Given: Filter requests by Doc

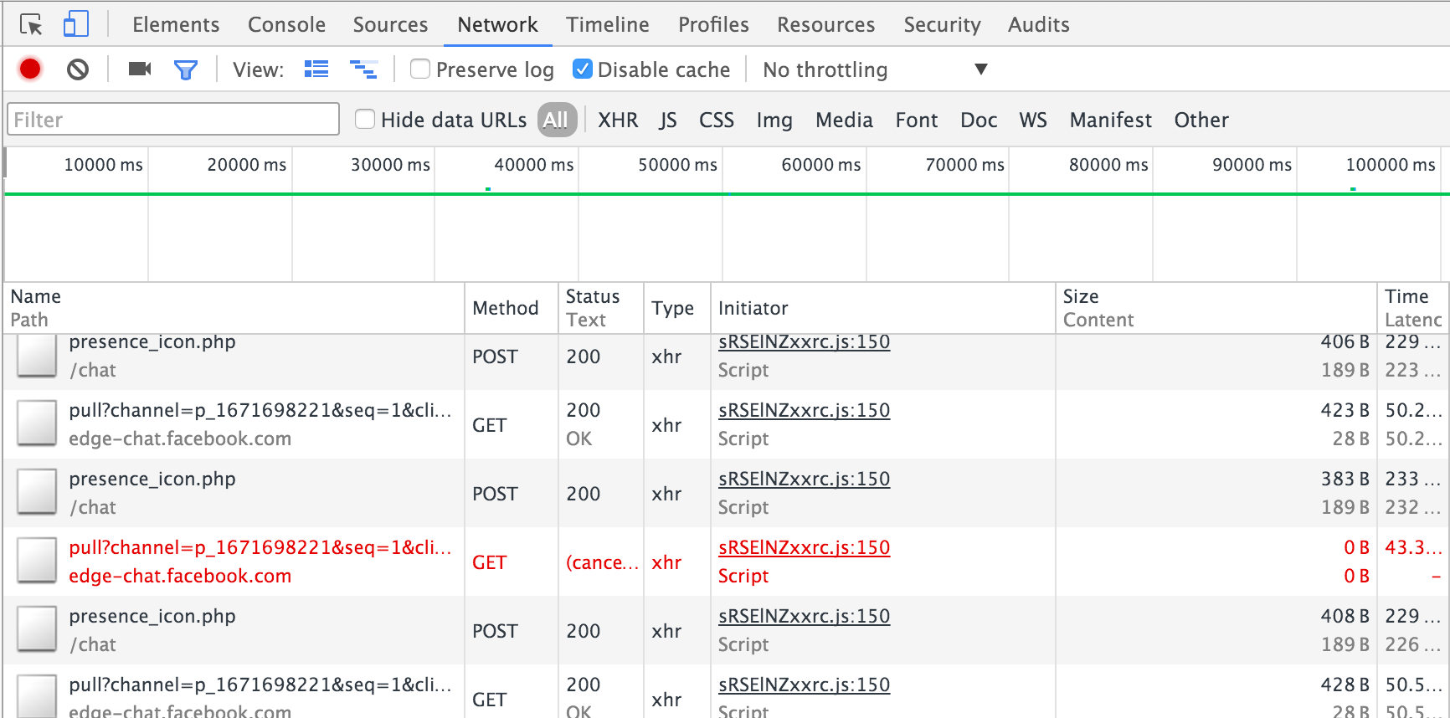Looking at the screenshot, I should (979, 120).
